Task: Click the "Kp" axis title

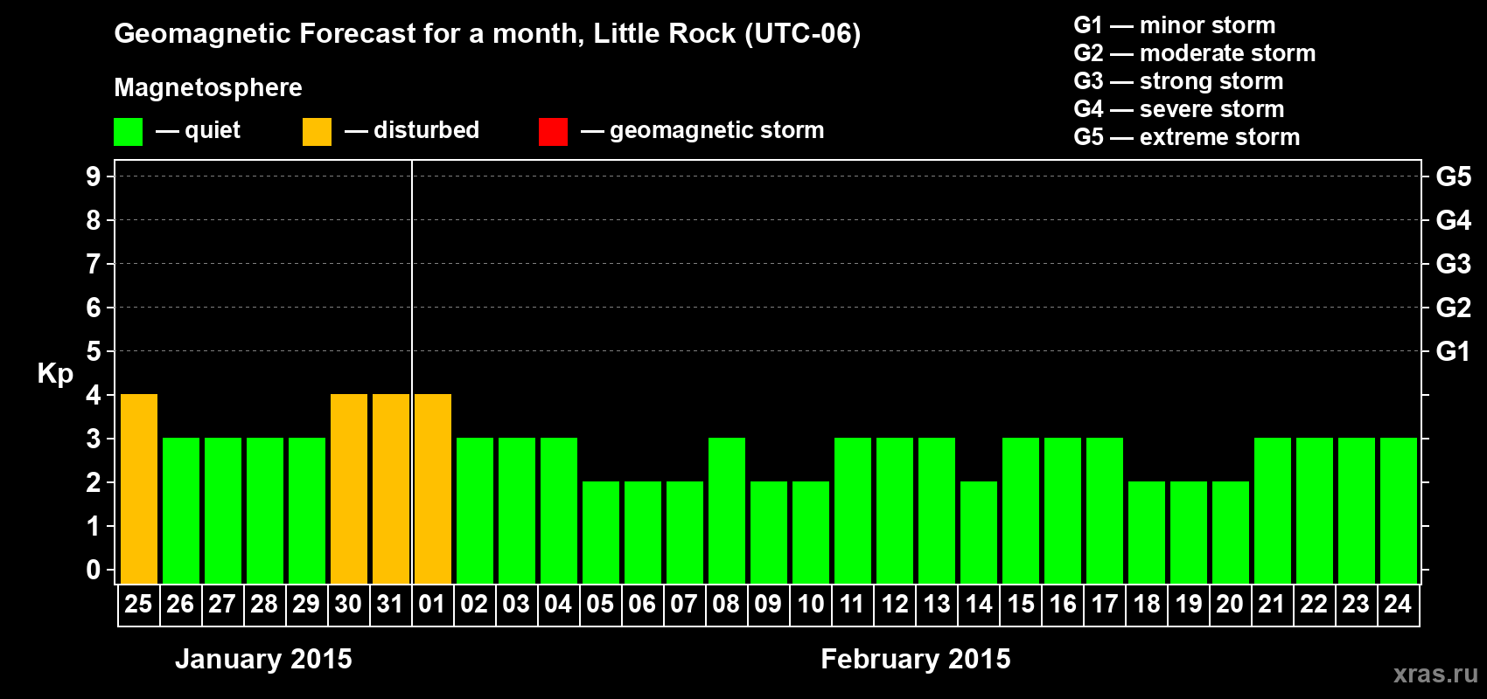Action: click(55, 374)
